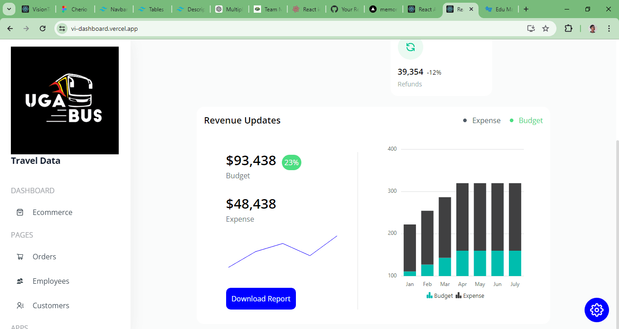Bookmark page with the star icon

click(x=546, y=29)
